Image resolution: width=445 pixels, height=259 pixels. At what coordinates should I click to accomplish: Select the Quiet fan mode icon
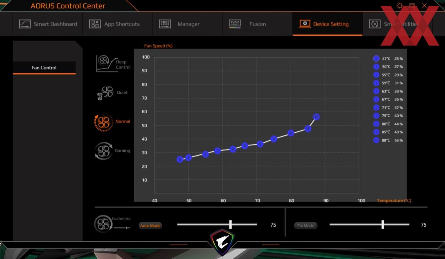pyautogui.click(x=105, y=93)
